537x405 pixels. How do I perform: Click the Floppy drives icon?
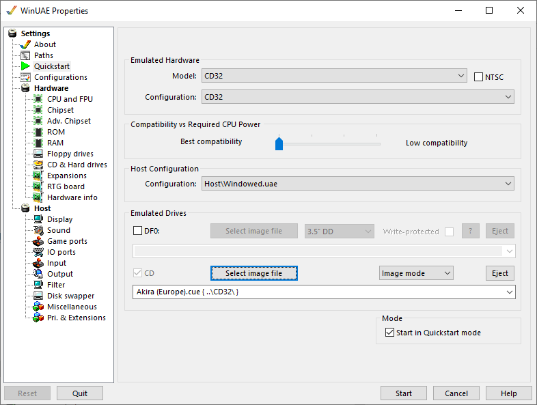[38, 154]
